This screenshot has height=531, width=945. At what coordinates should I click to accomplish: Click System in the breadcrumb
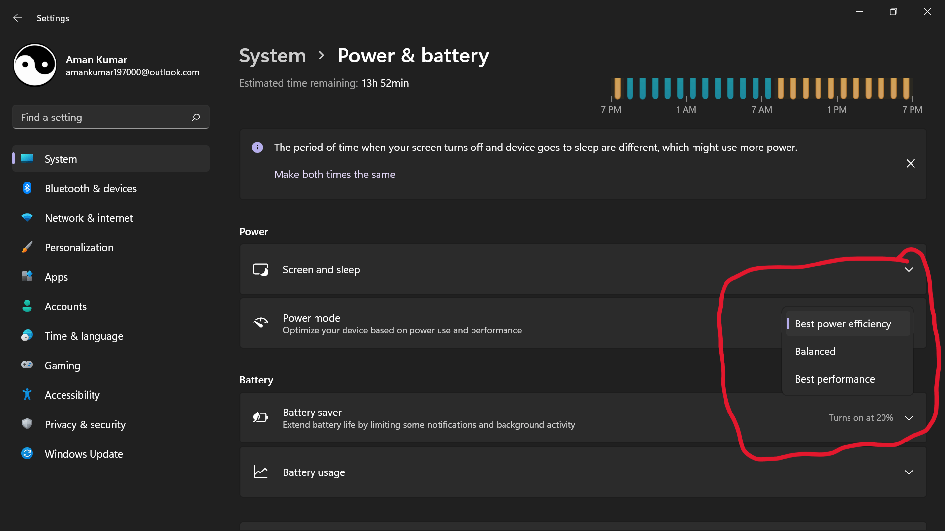272,56
